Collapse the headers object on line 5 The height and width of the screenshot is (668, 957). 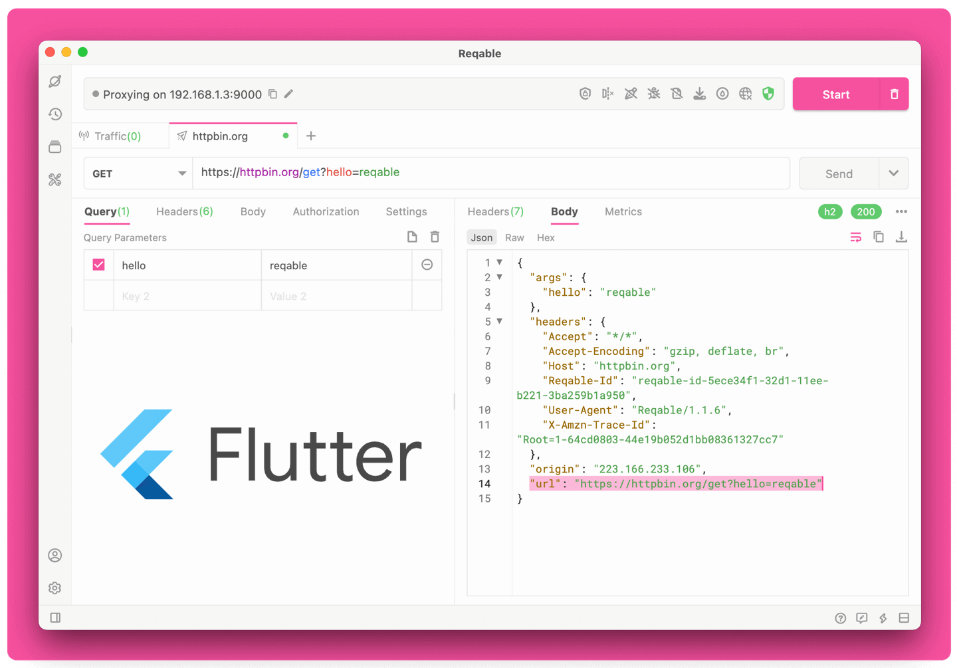(500, 322)
